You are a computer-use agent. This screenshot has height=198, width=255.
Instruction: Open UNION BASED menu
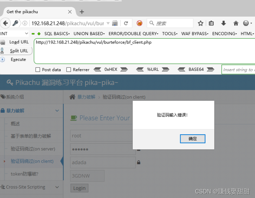[x=89, y=34]
